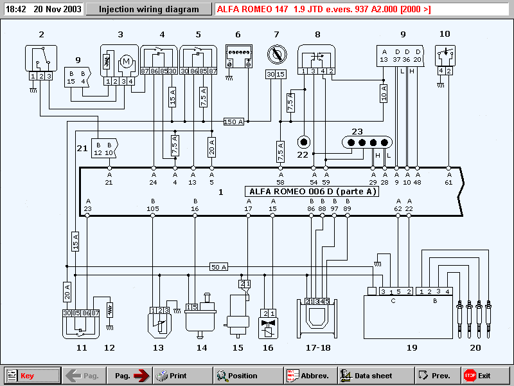Open the Data sheet
The image size is (514, 386).
tap(376, 376)
